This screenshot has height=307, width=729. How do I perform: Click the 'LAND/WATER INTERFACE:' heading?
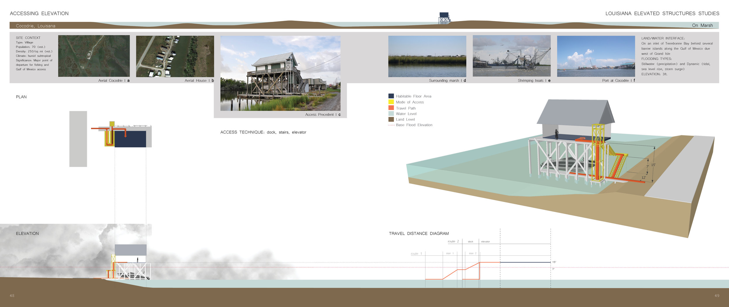[663, 38]
